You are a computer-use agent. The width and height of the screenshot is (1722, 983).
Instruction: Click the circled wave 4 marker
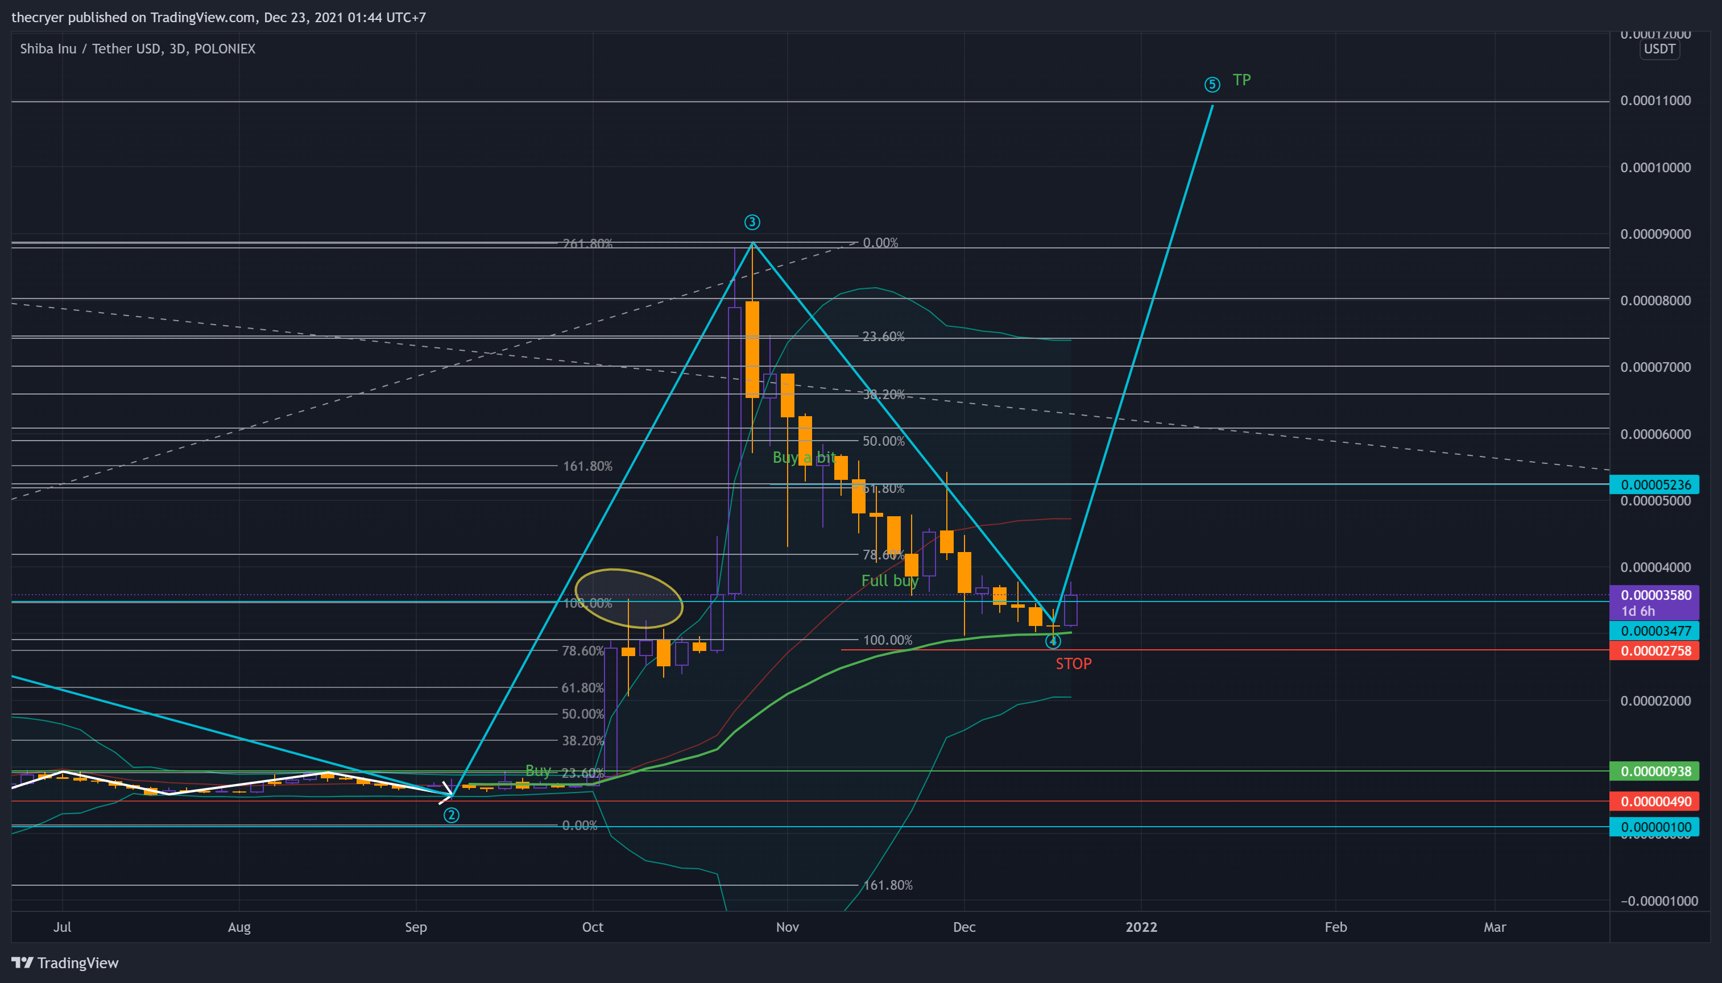coord(1053,641)
